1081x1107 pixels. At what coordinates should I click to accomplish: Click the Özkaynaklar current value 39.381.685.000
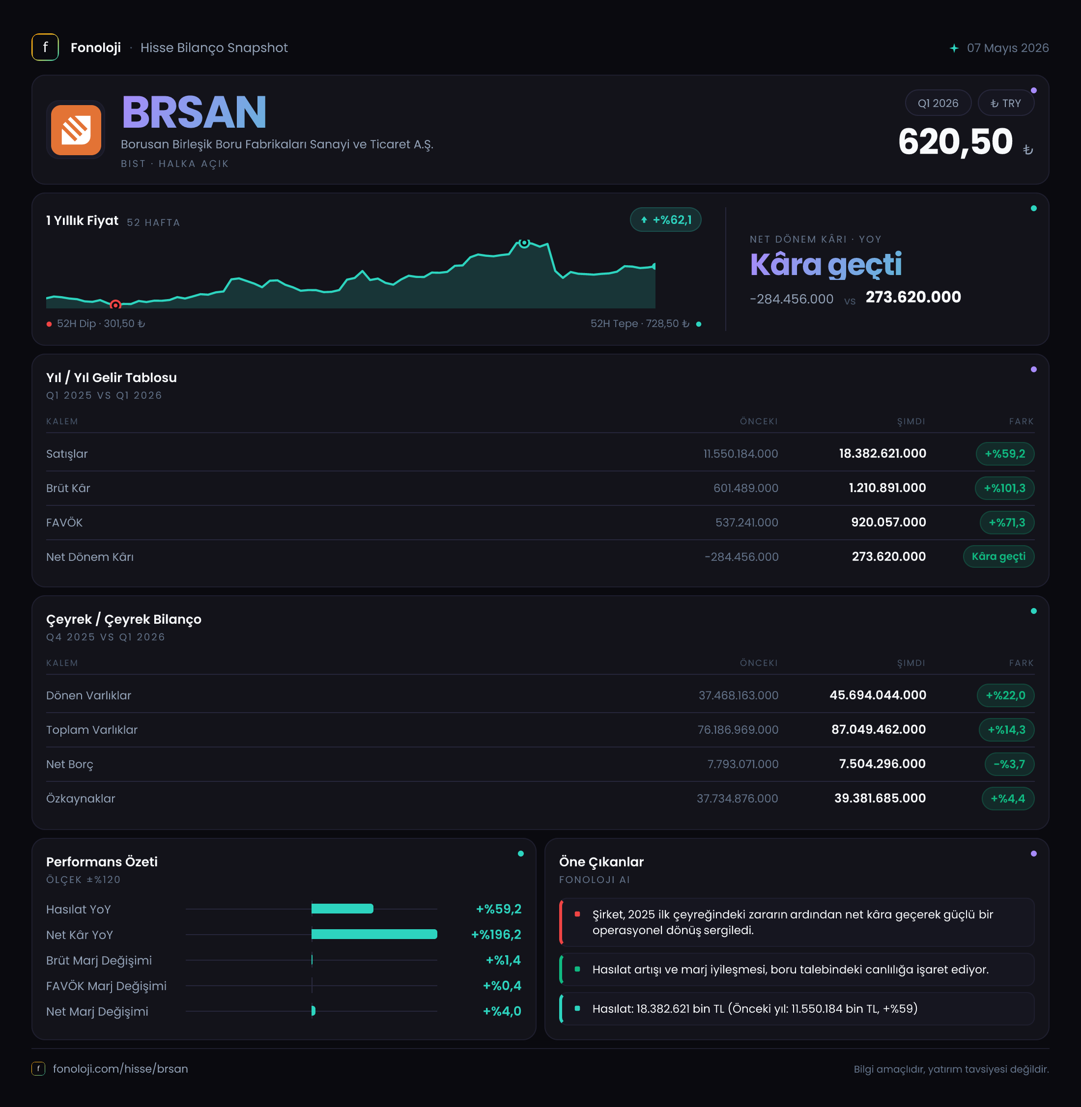880,799
